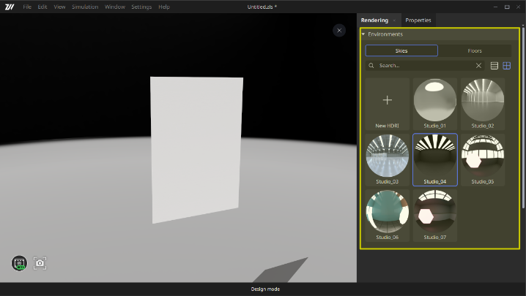Image resolution: width=526 pixels, height=296 pixels.
Task: Switch to the Properties tab
Action: [x=418, y=20]
